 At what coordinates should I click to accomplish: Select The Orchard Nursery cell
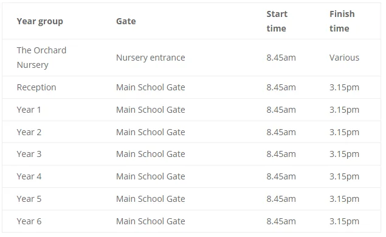coord(41,58)
